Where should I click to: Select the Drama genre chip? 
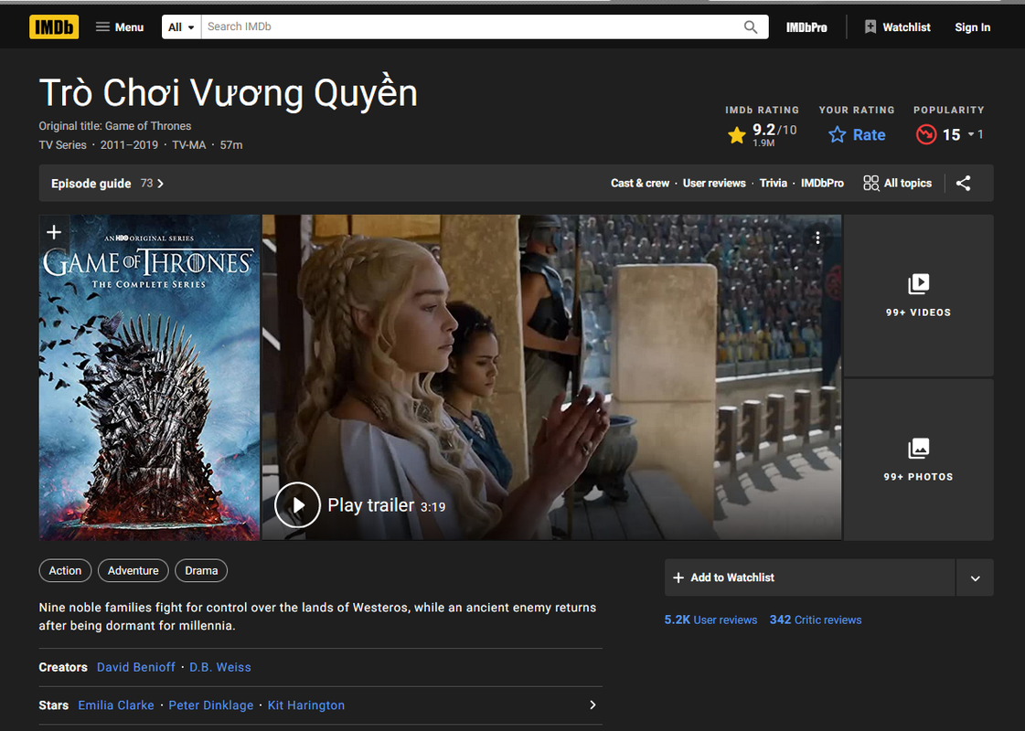point(200,570)
